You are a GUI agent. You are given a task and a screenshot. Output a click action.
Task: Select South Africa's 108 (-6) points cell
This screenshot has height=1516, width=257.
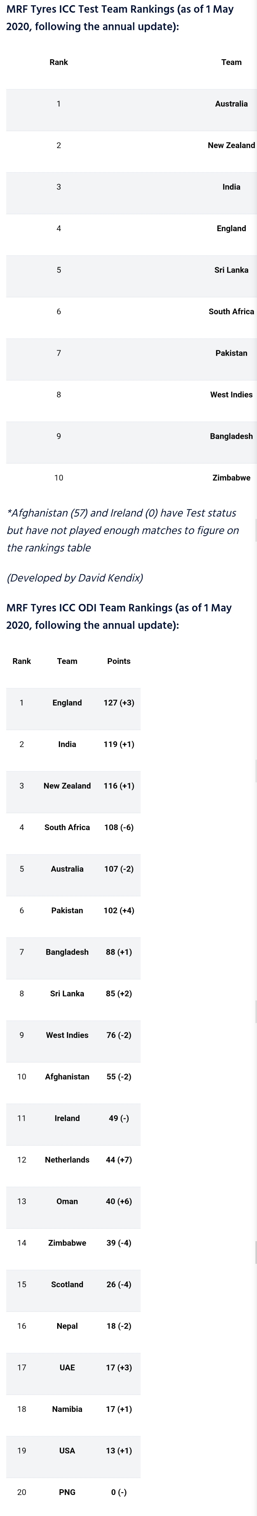(118, 827)
